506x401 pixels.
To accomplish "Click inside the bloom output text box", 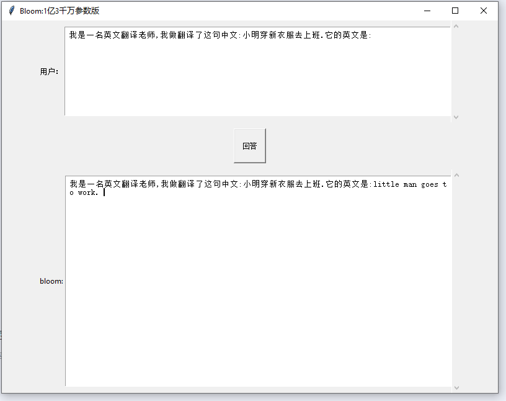I will click(x=258, y=281).
